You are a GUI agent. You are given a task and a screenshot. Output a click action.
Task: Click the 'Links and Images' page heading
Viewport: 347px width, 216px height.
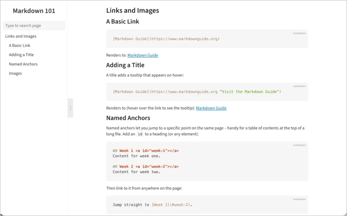(133, 10)
